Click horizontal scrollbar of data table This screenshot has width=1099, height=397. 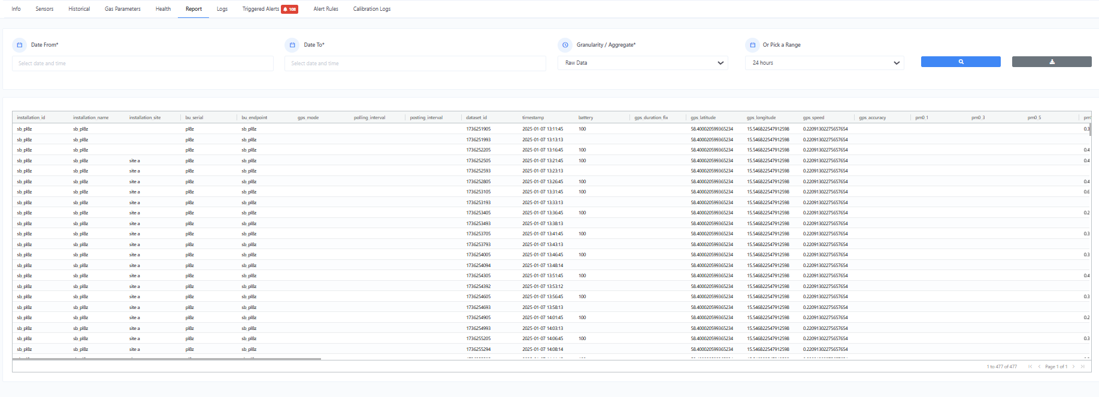click(166, 359)
